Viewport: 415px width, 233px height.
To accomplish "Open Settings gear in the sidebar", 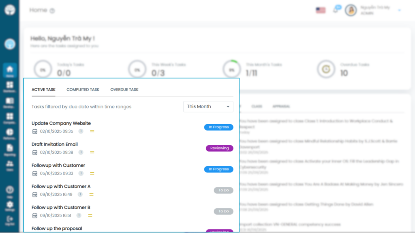I will (10, 205).
